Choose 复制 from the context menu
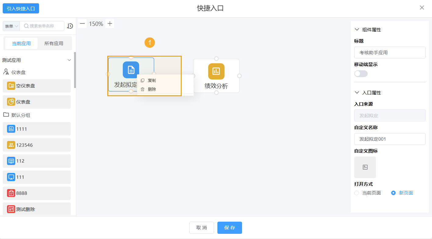This screenshot has width=432, height=239. (x=152, y=80)
